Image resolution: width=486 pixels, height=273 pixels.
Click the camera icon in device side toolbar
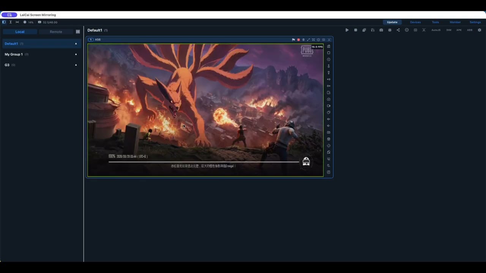tap(329, 99)
